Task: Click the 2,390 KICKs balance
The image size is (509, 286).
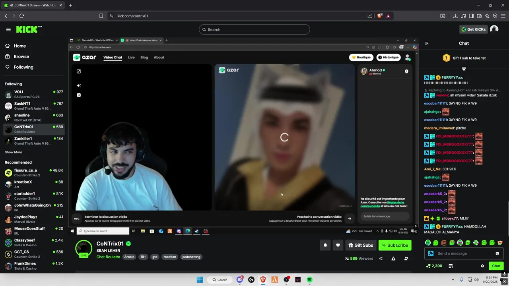Action: click(x=434, y=266)
